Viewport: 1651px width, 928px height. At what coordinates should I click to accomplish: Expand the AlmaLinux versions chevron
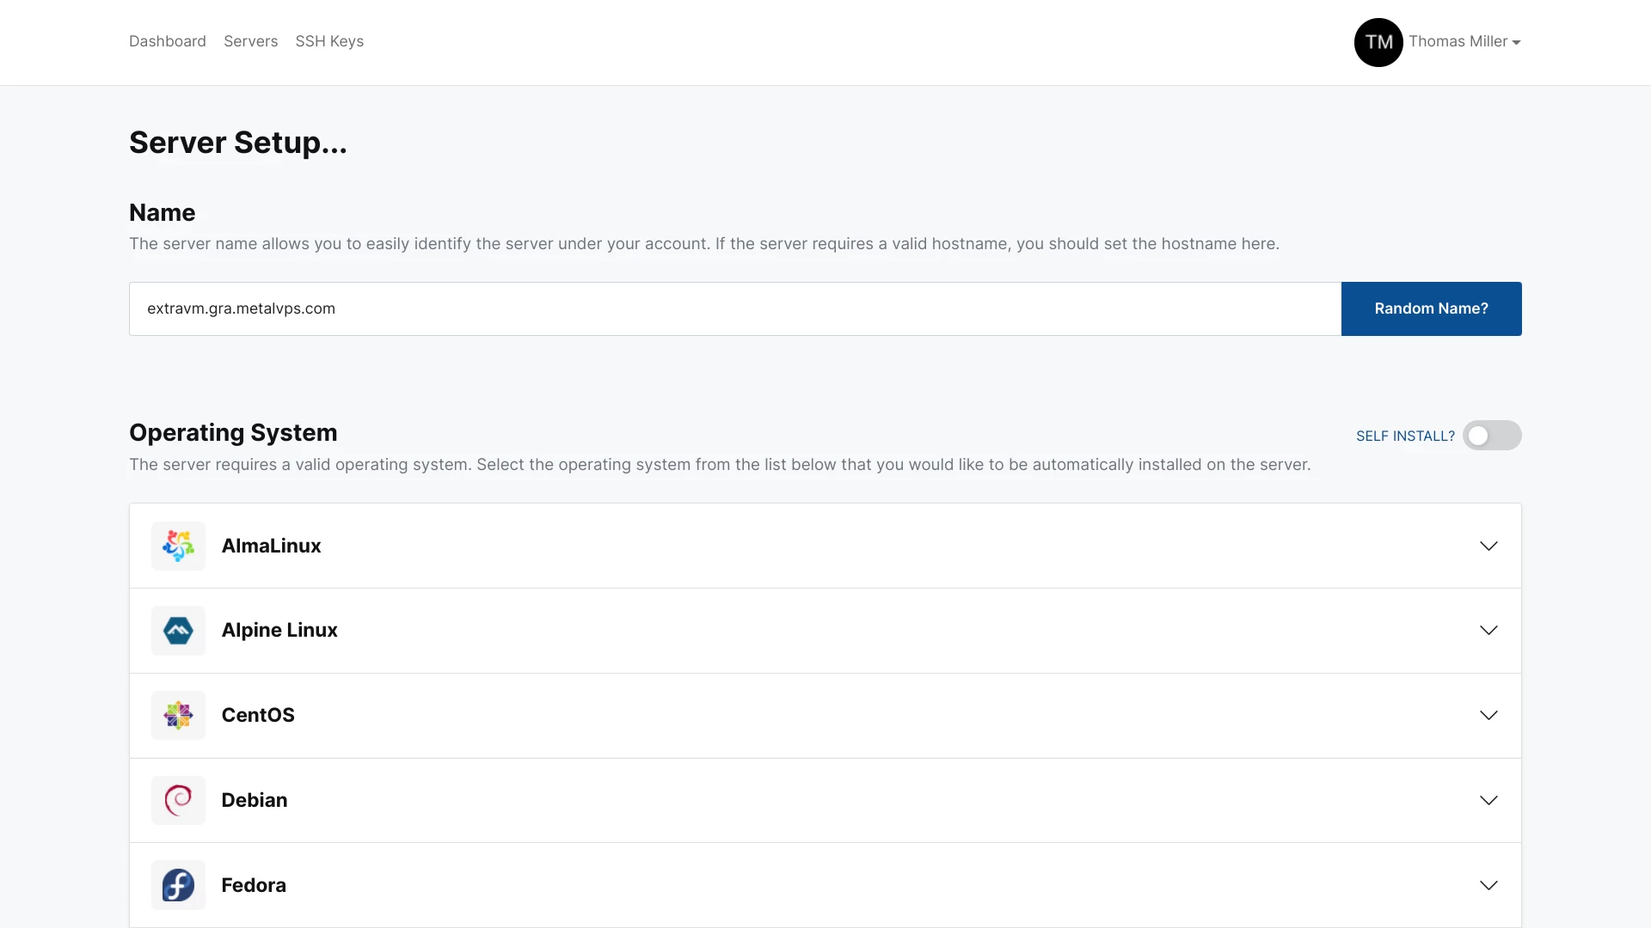[1488, 546]
